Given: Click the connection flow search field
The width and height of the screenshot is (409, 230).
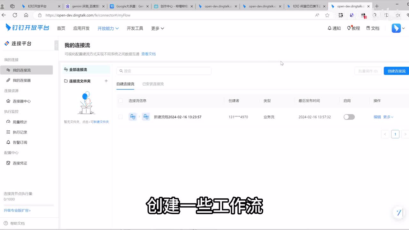Looking at the screenshot, I should point(164,71).
